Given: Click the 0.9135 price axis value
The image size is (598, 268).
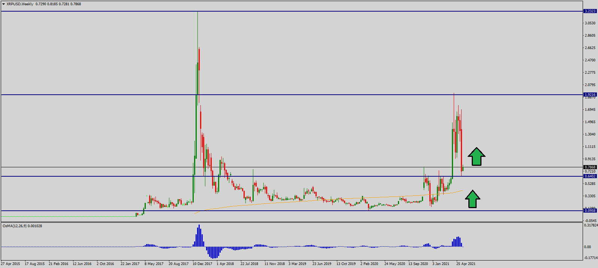Looking at the screenshot, I should pos(590,159).
